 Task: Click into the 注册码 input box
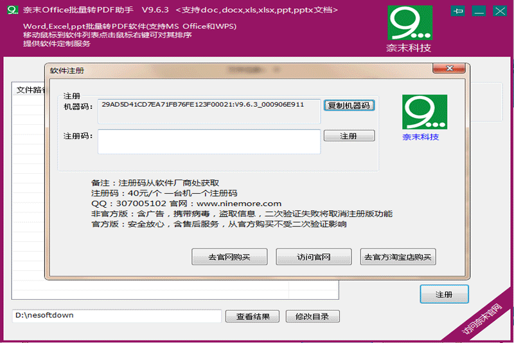[209, 142]
